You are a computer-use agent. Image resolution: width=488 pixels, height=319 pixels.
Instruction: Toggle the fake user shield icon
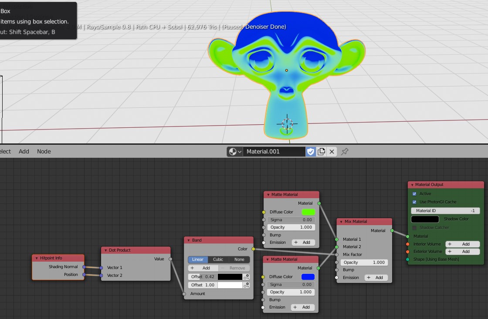pyautogui.click(x=311, y=152)
